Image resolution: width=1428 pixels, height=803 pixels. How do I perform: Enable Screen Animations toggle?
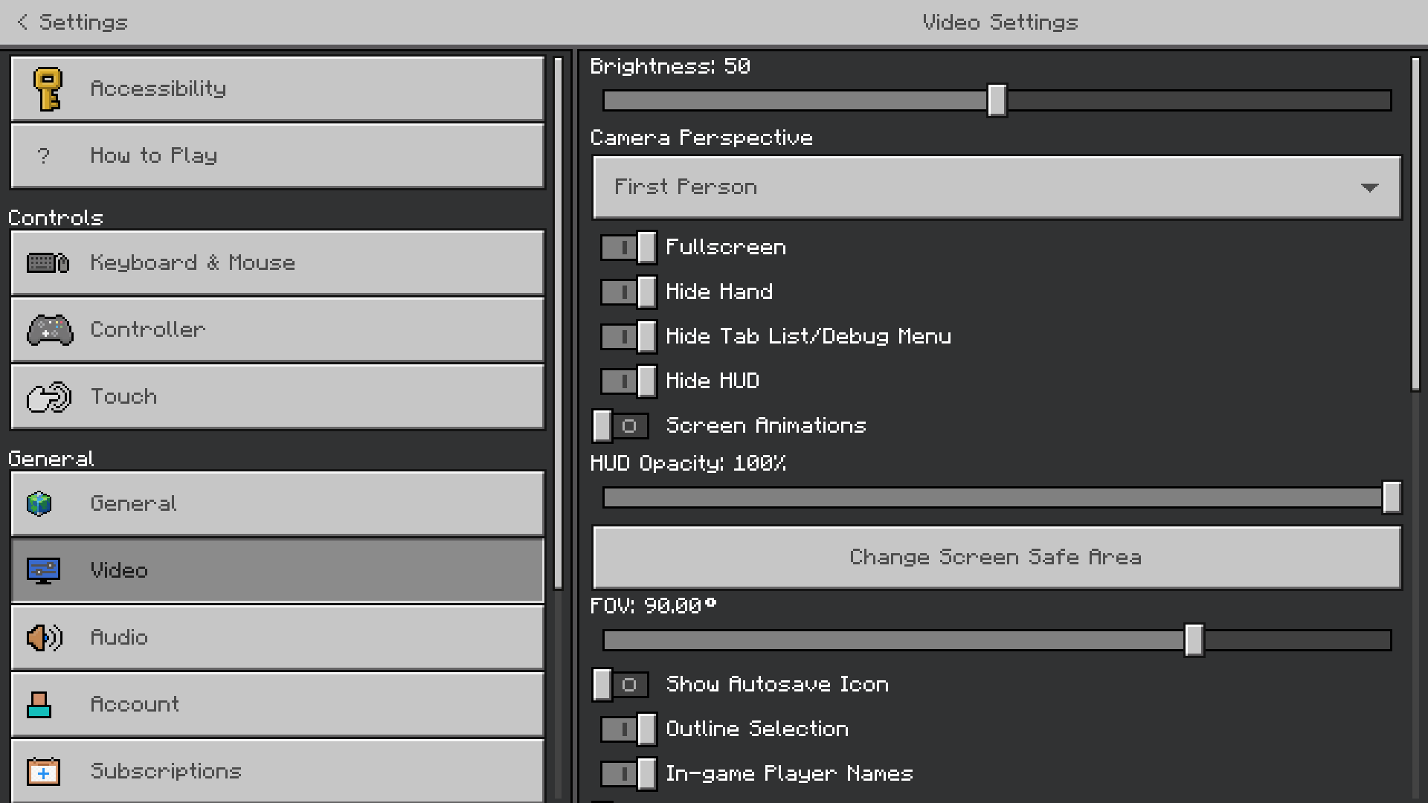[x=621, y=426]
